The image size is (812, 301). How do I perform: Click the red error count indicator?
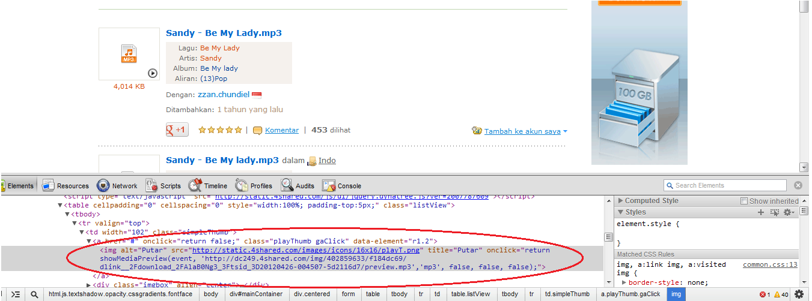(765, 294)
